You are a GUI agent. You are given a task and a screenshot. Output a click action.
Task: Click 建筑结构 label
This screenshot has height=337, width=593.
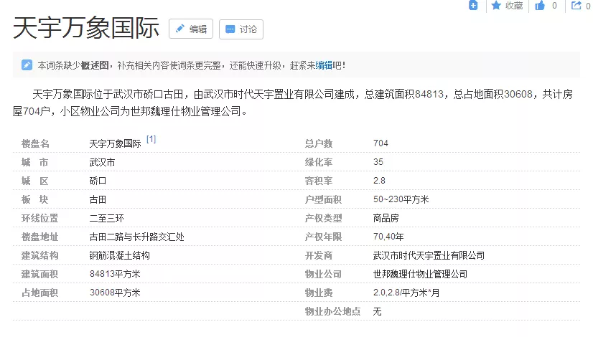[x=39, y=255]
